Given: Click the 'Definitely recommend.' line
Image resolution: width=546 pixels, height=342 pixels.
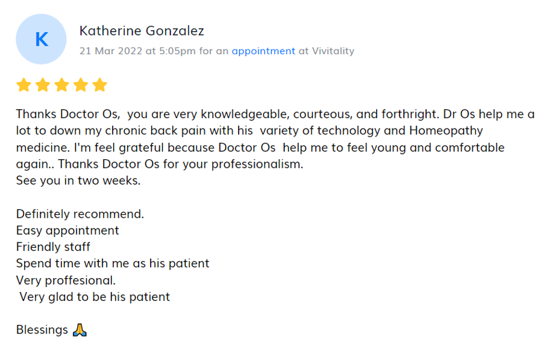Looking at the screenshot, I should 80,214.
